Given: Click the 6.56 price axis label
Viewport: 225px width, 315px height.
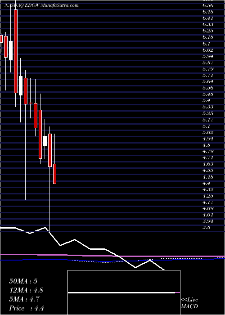Looking at the screenshot, I should [208, 5].
